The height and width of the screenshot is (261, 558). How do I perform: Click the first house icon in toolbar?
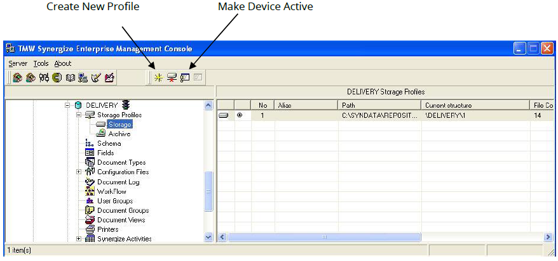pyautogui.click(x=18, y=77)
